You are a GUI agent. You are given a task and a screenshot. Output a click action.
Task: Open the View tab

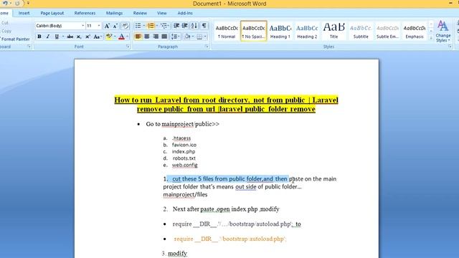tap(161, 13)
